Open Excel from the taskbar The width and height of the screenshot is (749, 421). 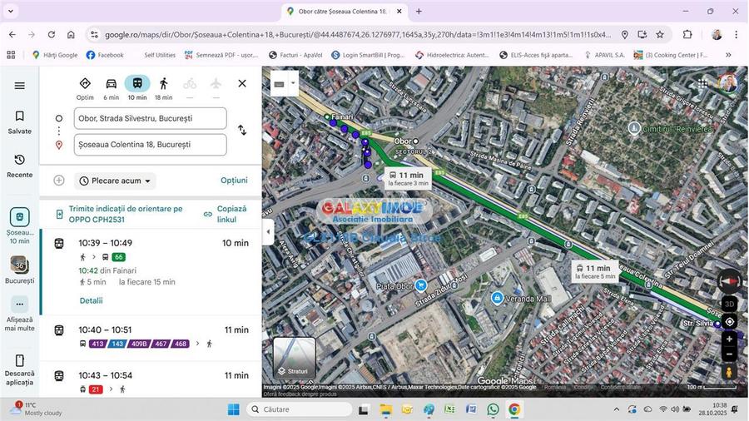449,409
